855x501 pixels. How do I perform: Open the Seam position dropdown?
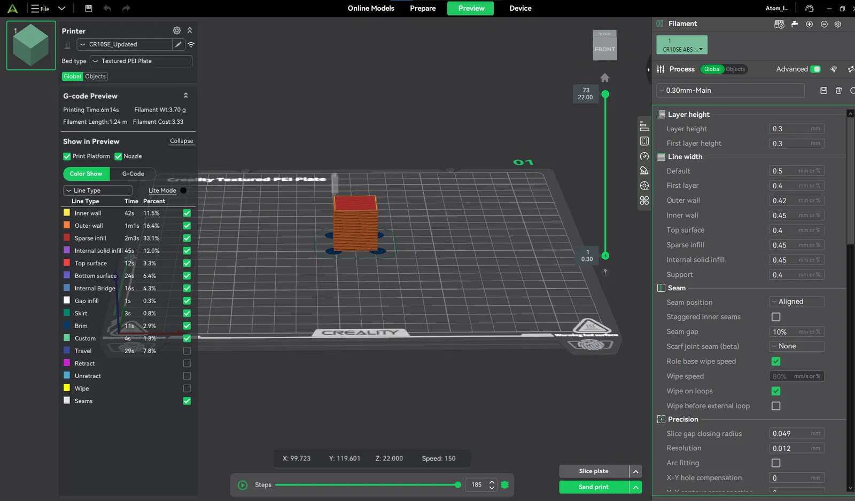click(797, 302)
